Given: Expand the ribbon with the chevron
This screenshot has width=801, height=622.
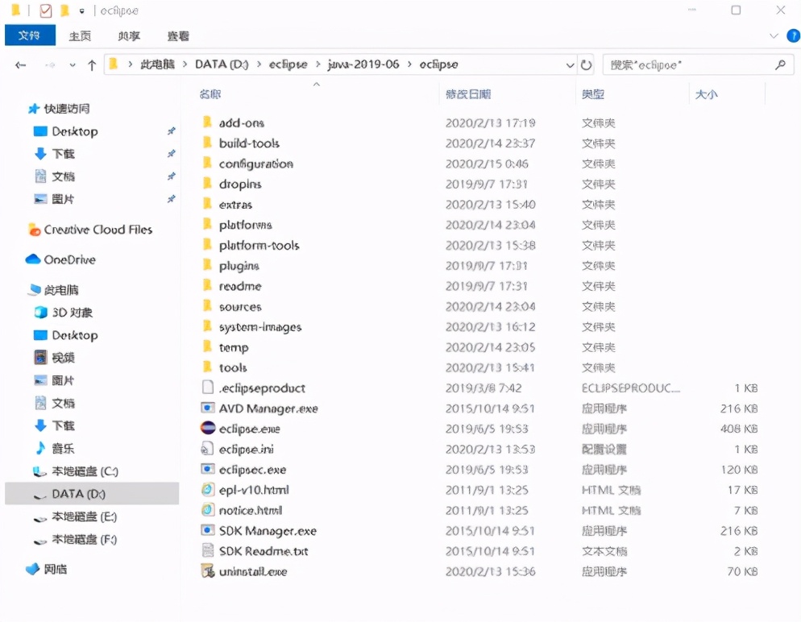Looking at the screenshot, I should point(774,35).
